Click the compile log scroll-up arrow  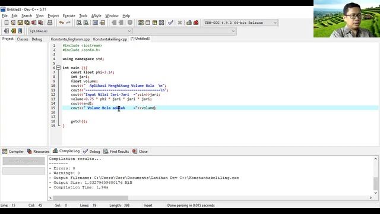[376, 159]
